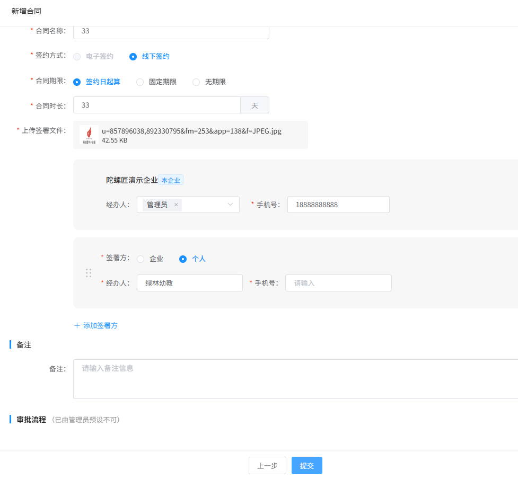Click the 合同名称 input field
The height and width of the screenshot is (479, 518).
pyautogui.click(x=171, y=31)
